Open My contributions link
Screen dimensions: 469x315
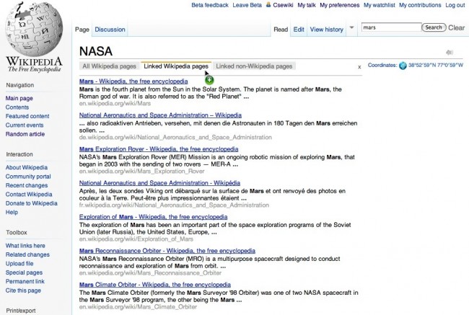pyautogui.click(x=420, y=5)
